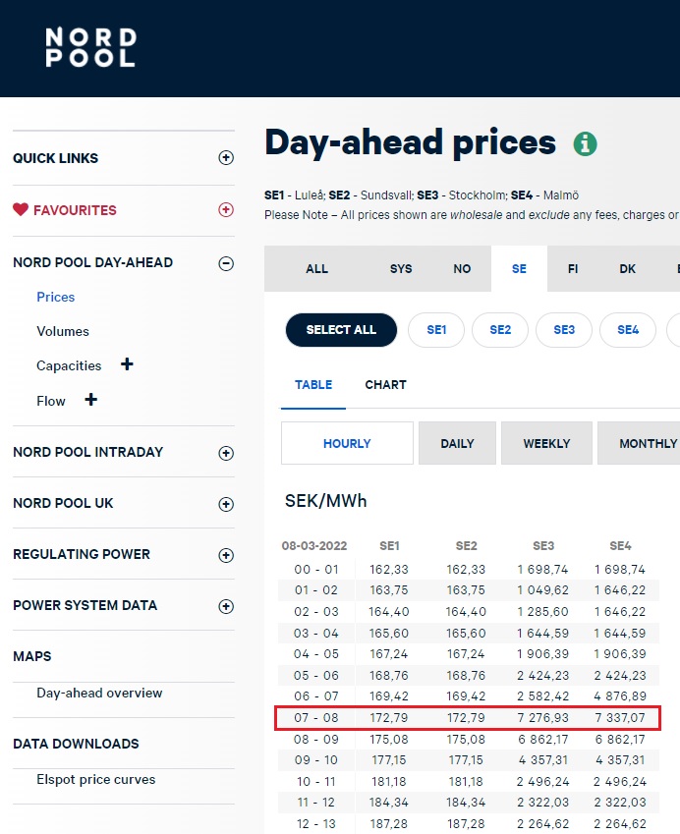Click SE2 value 175,08
Viewport: 680px width, 834px height.
click(466, 739)
